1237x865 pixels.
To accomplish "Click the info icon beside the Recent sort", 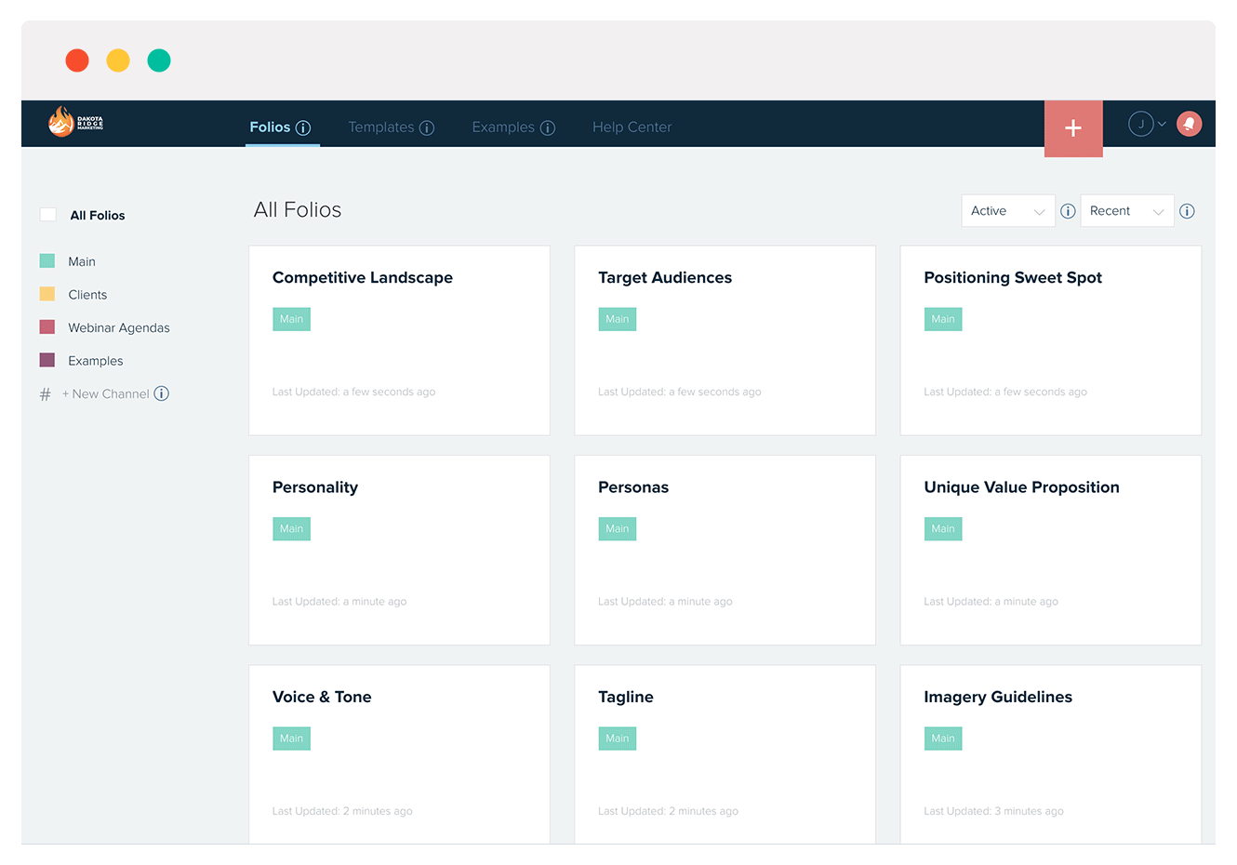I will click(x=1187, y=210).
